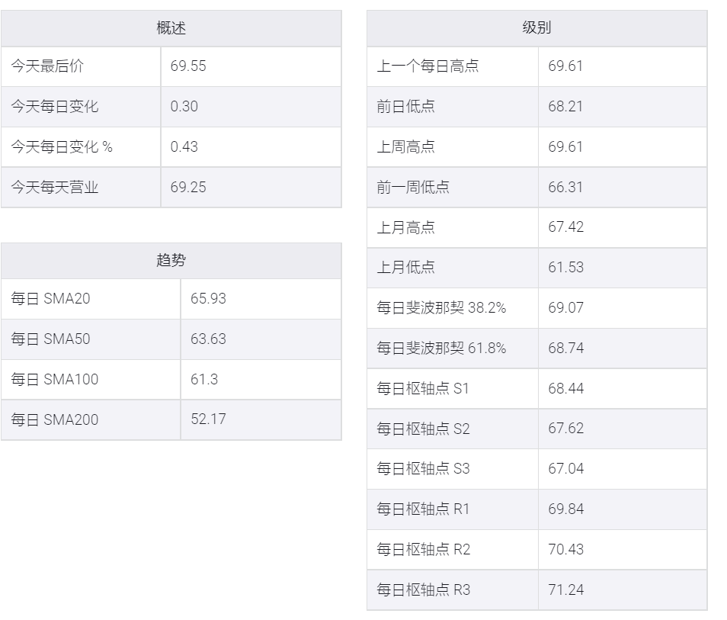This screenshot has width=727, height=620.
Task: Select the 今天每日变化 % label cell
Action: click(62, 147)
